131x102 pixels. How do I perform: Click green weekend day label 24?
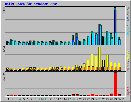pyautogui.click(x=96, y=99)
